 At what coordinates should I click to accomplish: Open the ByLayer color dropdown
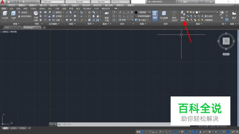tap(53, 2)
